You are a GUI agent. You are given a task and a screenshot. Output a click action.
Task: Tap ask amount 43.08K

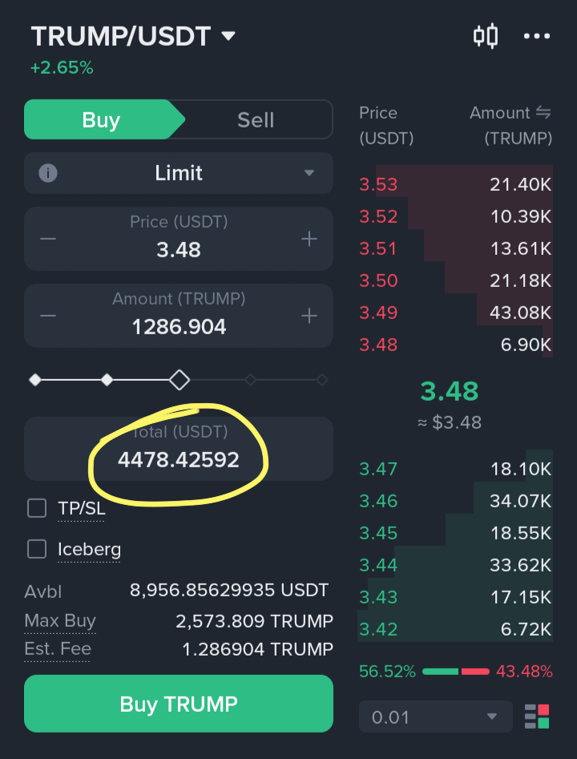pos(520,313)
